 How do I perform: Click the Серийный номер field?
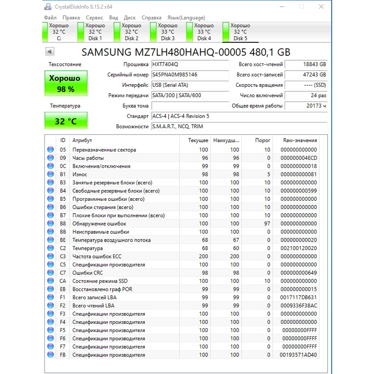point(190,75)
